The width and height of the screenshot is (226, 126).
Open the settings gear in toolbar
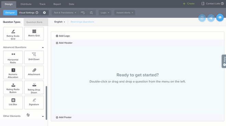[x=45, y=13]
